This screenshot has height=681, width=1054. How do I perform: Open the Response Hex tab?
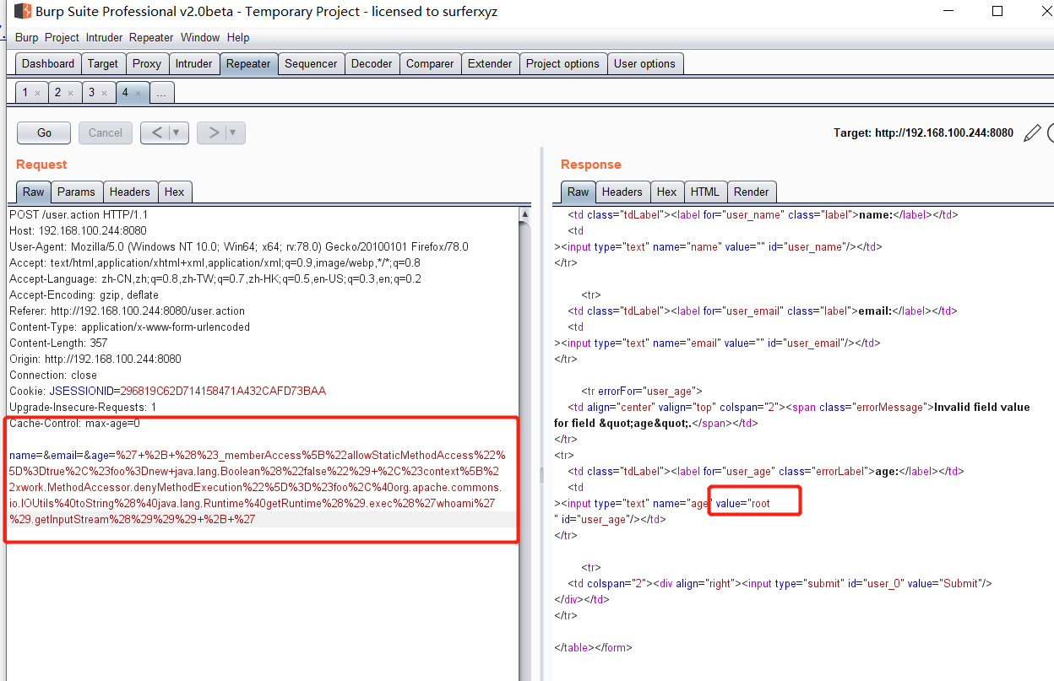(667, 192)
